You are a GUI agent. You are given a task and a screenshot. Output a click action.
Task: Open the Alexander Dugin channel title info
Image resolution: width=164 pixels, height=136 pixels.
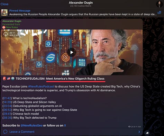[x=81, y=3]
